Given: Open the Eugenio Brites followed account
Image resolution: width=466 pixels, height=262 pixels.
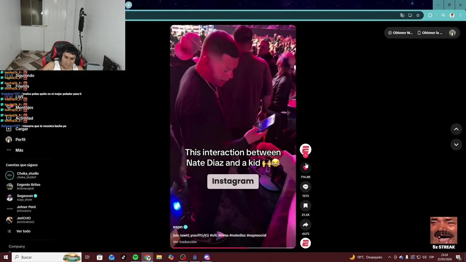Looking at the screenshot, I should [23, 186].
